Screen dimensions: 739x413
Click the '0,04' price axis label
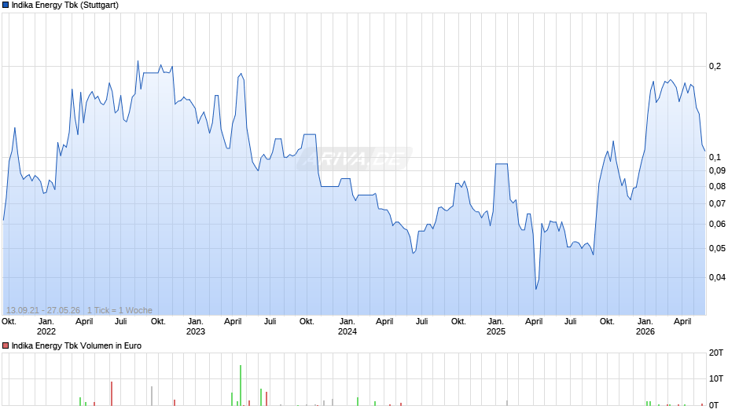[x=717, y=277]
